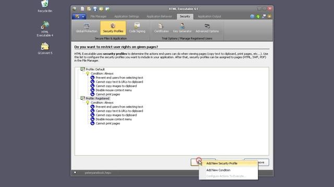Click the fourth quick-access folder icon
334x187 pixels.
point(101,9)
